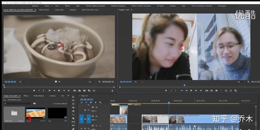Switch to Lumetri Color tab
260x130 pixels.
[x=59, y=10]
